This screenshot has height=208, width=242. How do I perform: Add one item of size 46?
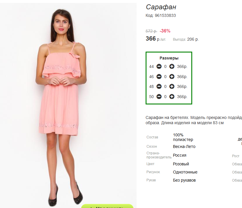coord(172,76)
